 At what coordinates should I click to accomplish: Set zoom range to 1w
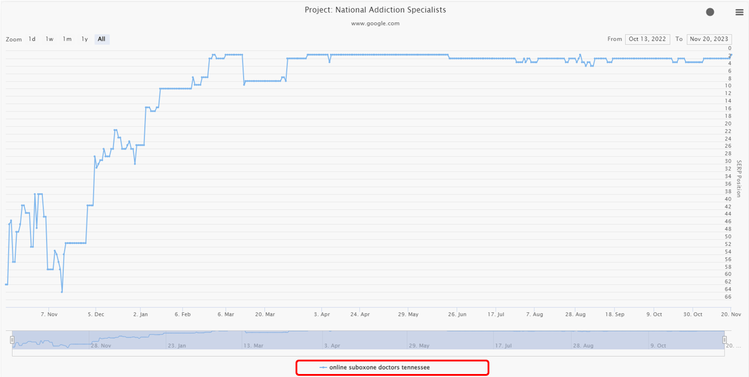(50, 39)
